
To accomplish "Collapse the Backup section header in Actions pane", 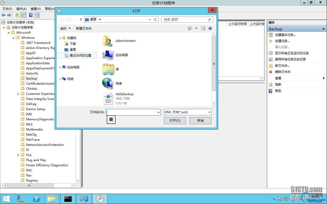I will [x=324, y=29].
